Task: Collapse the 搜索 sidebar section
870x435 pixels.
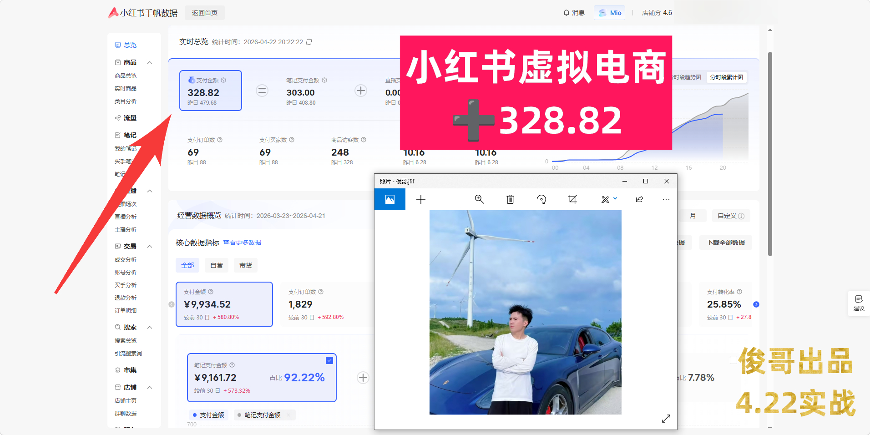Action: tap(150, 327)
